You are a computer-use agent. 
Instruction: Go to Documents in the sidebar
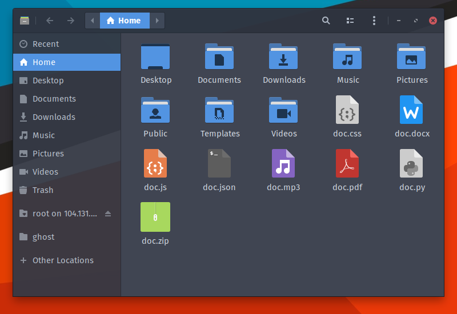click(x=67, y=99)
